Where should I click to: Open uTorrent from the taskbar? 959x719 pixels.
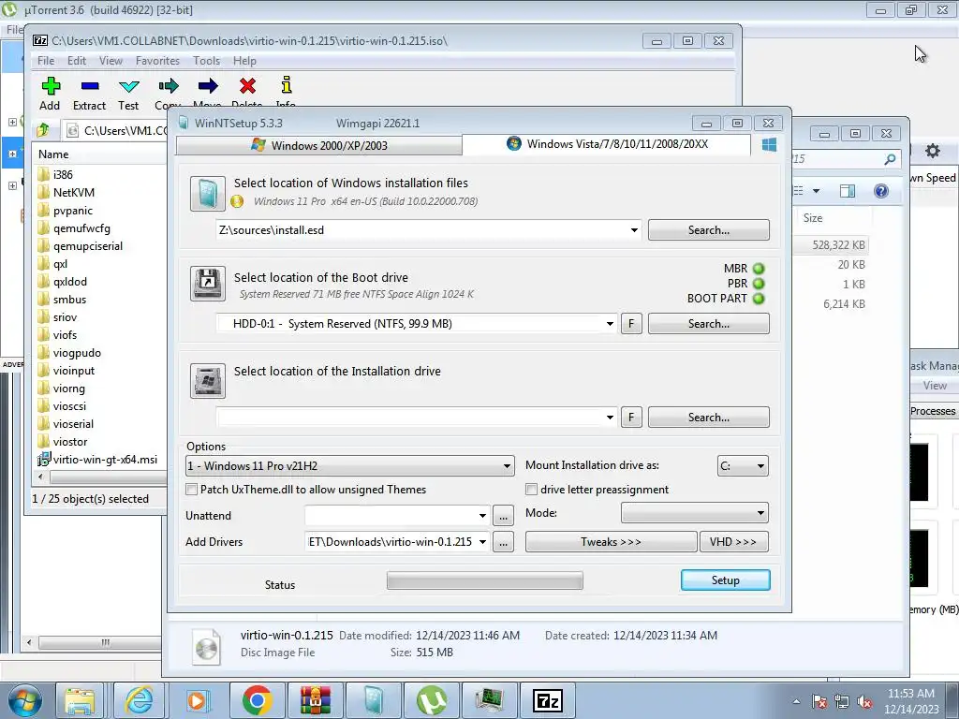[432, 700]
